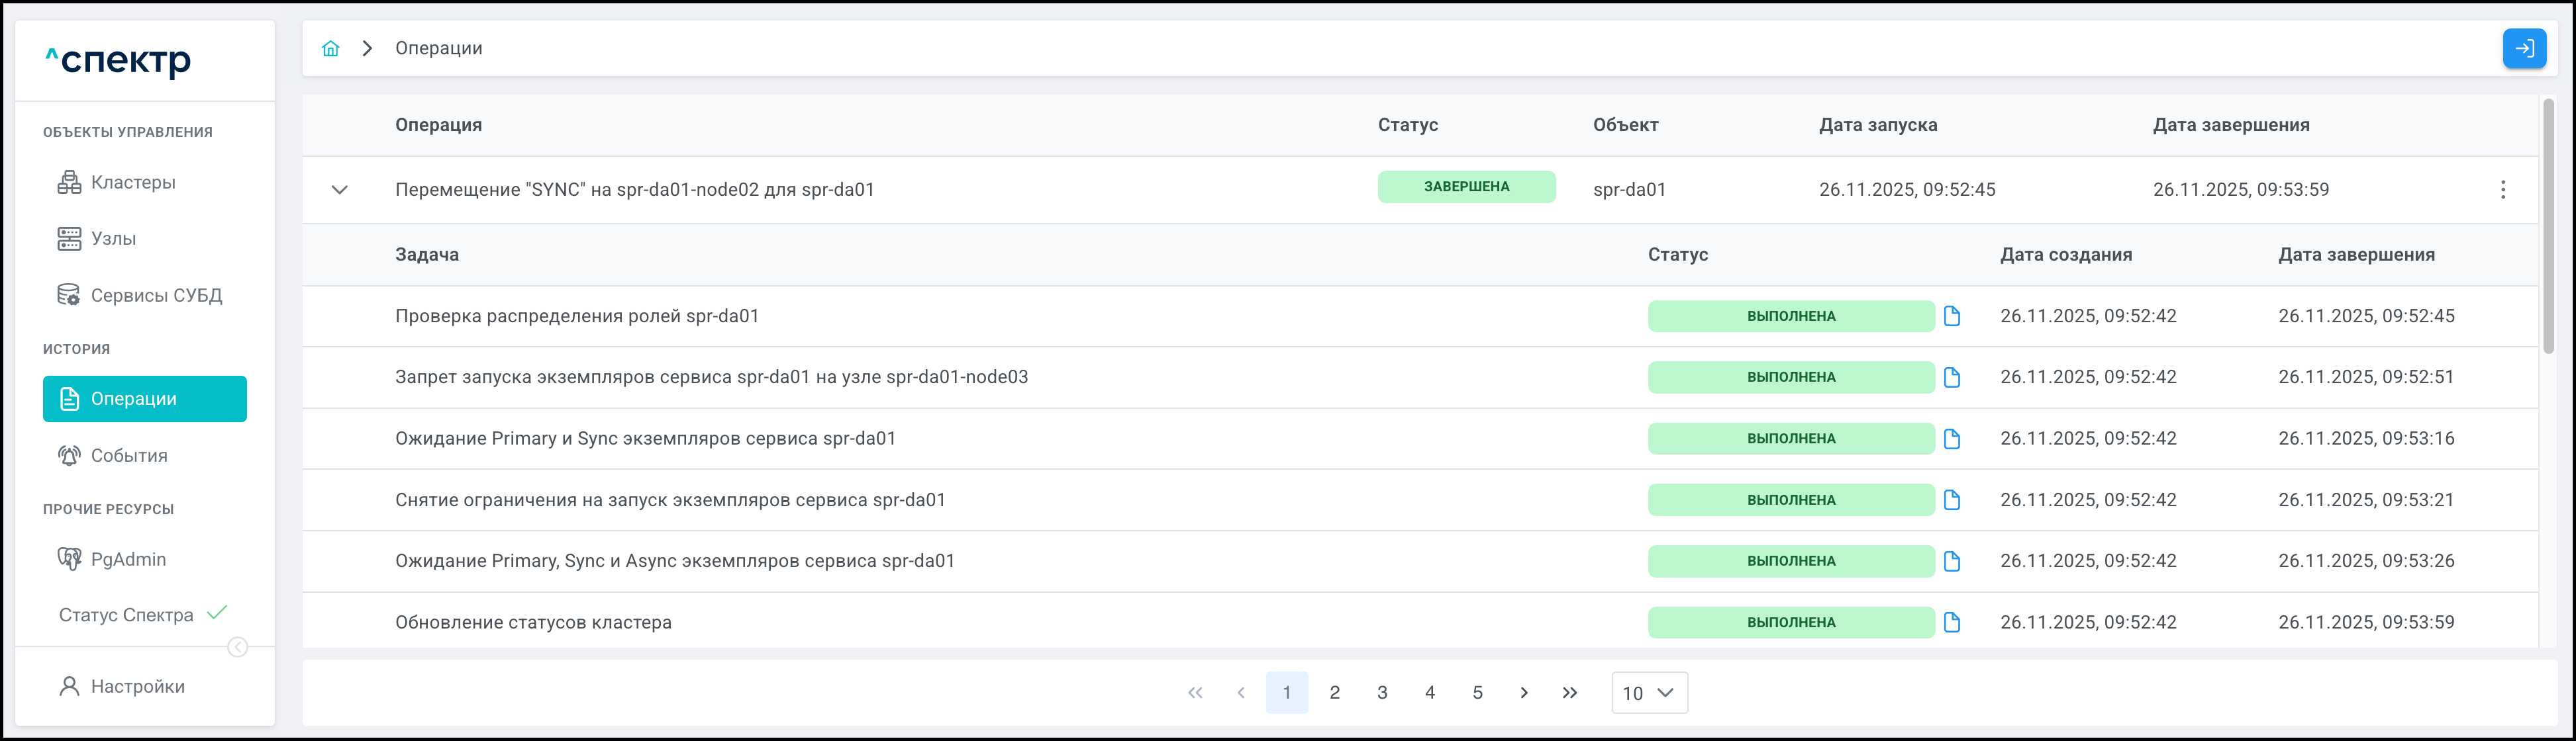Open События history section

point(129,455)
